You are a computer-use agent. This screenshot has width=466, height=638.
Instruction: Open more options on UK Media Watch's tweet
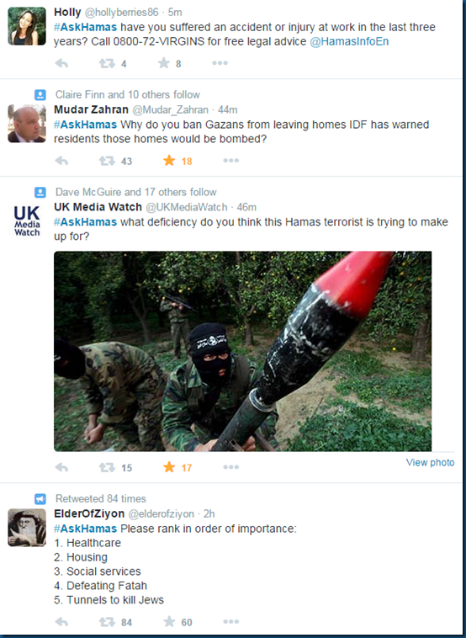point(230,466)
